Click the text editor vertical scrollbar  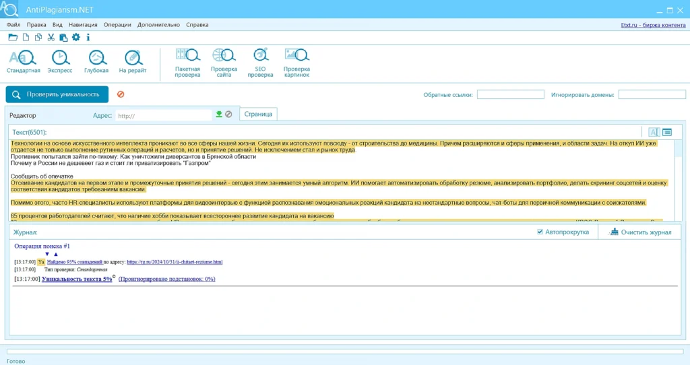pos(678,180)
